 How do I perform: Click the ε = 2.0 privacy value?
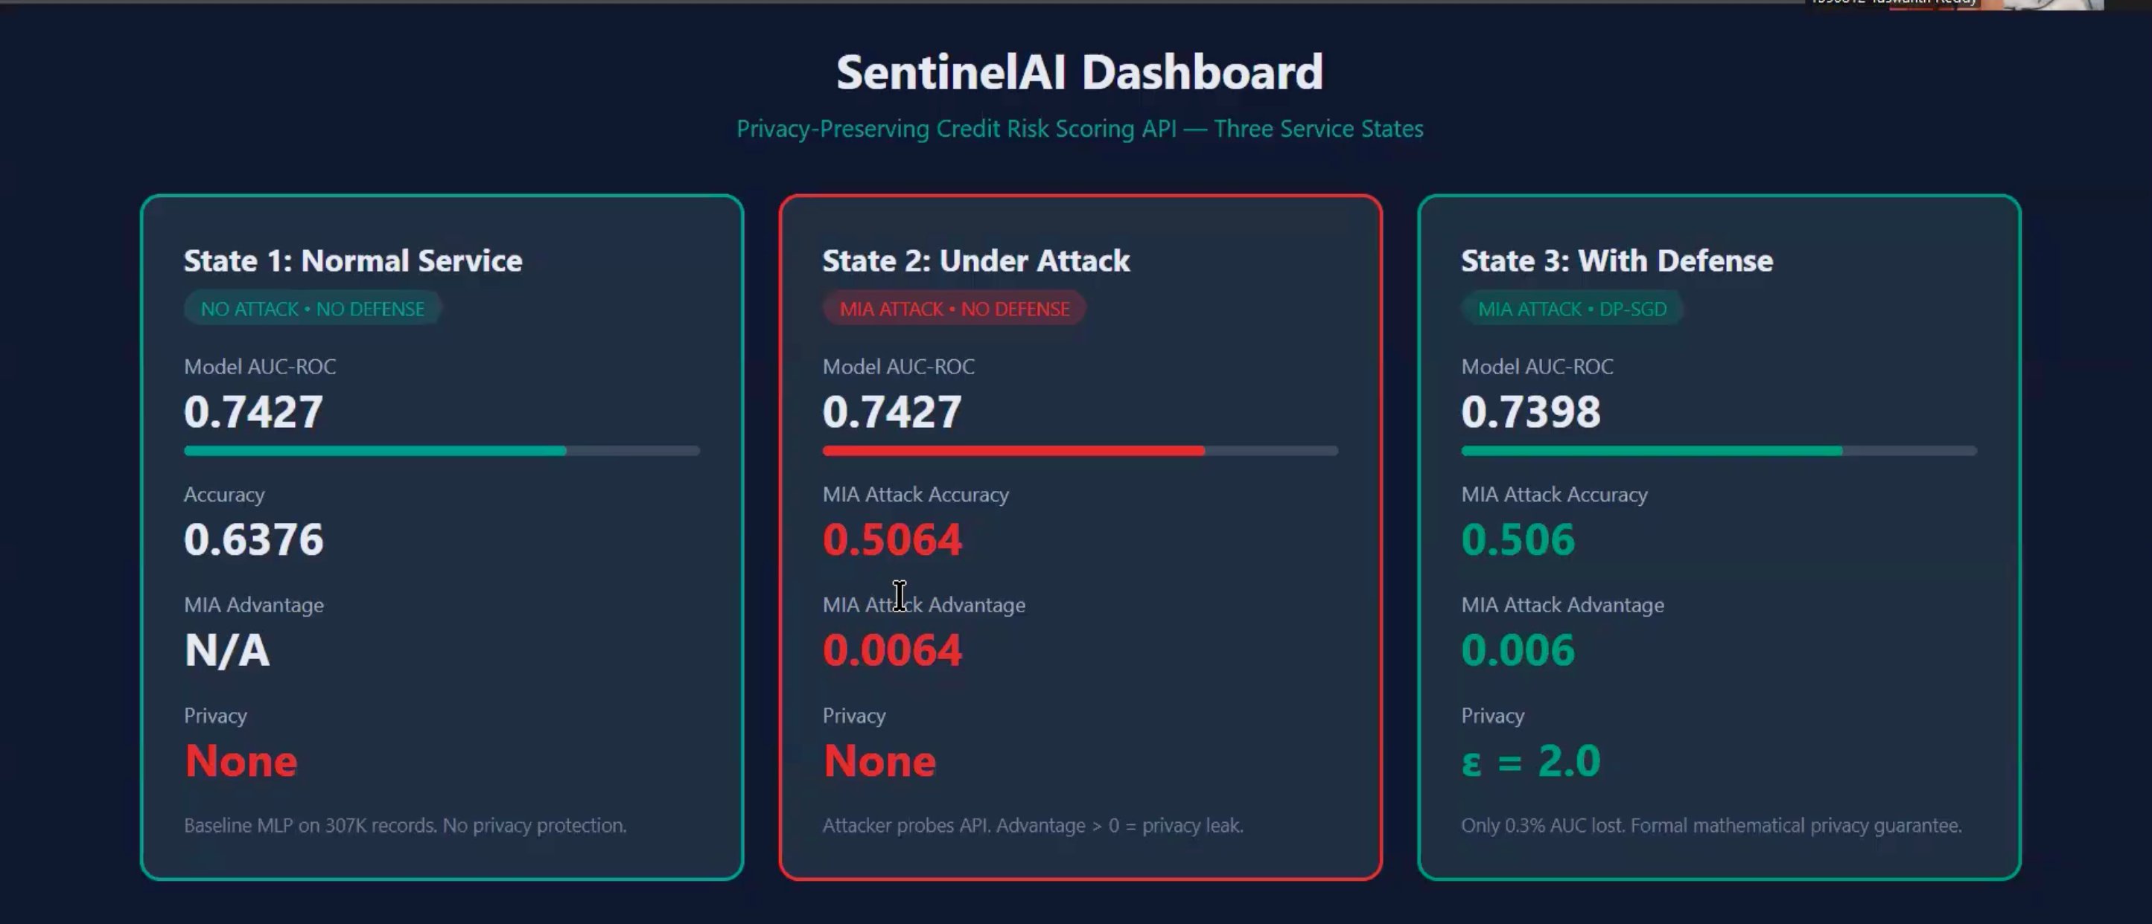click(1530, 761)
